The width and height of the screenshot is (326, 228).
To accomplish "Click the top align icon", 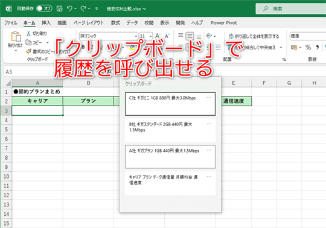I will coord(181,36).
